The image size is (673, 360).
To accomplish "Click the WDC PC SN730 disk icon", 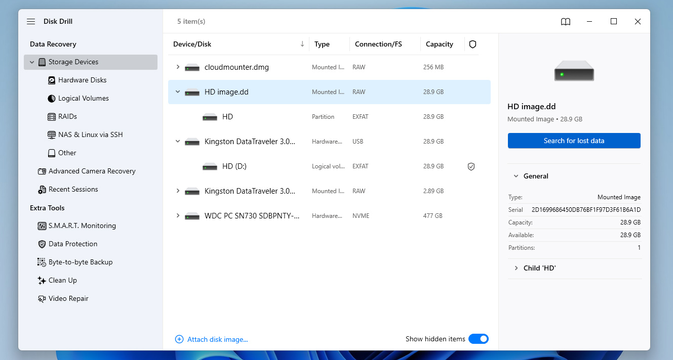I will tap(192, 216).
